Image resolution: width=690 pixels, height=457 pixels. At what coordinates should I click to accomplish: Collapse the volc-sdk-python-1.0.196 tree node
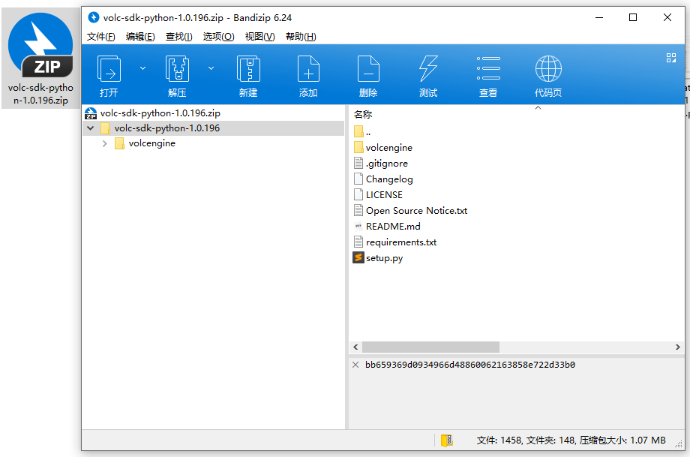click(x=91, y=128)
